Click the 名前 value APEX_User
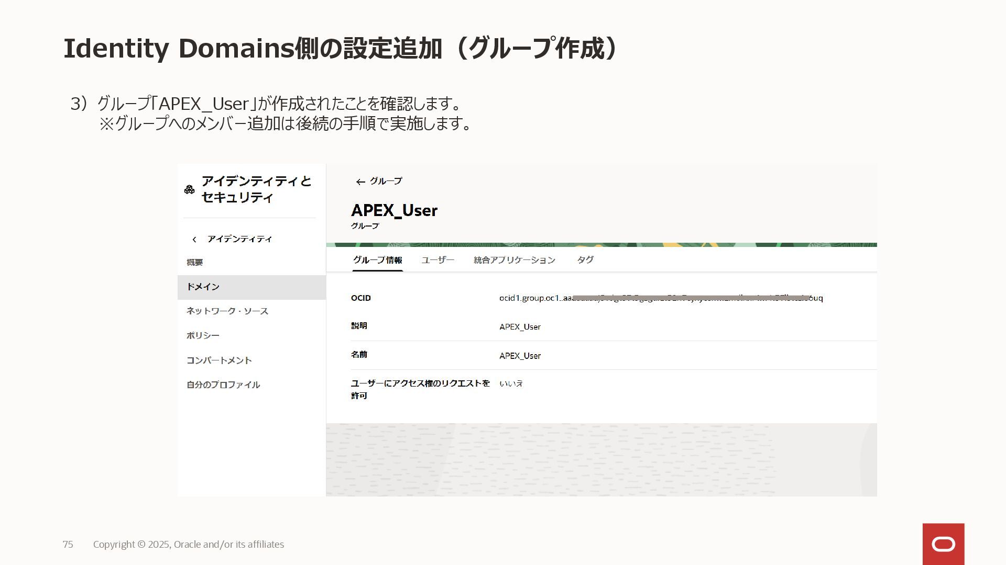Screen dimensions: 1006x565 pos(520,356)
